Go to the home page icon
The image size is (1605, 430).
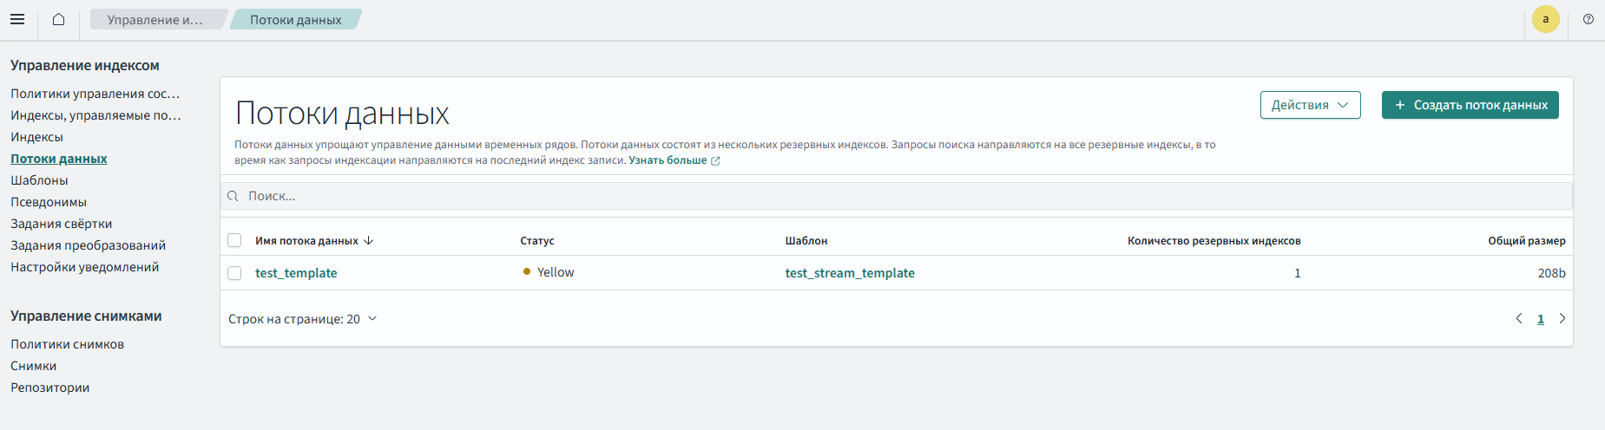click(58, 19)
